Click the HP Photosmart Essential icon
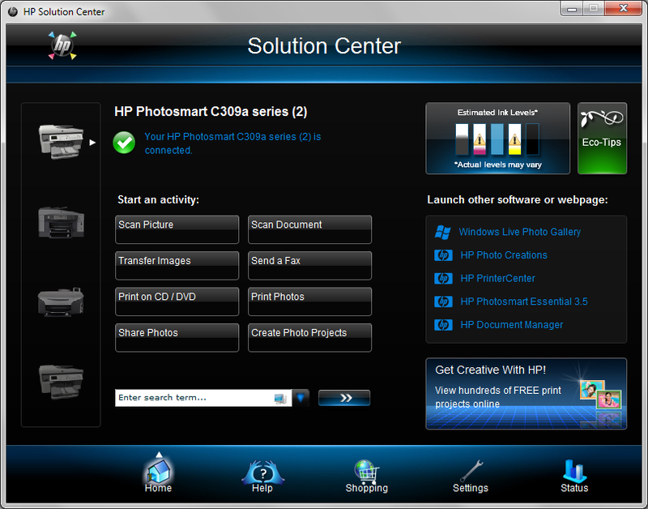This screenshot has height=509, width=648. click(443, 302)
